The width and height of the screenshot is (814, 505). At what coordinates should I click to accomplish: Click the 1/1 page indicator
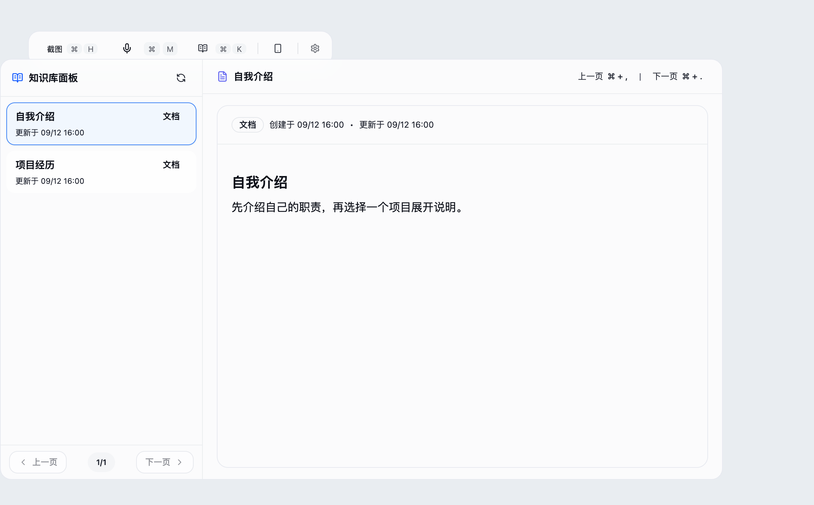[101, 462]
